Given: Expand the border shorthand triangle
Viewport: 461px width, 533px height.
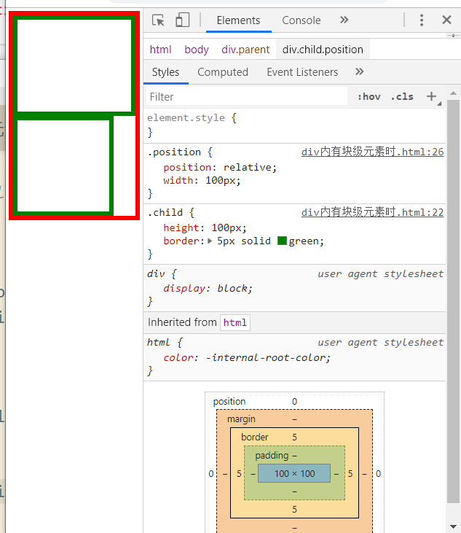Looking at the screenshot, I should pos(210,241).
